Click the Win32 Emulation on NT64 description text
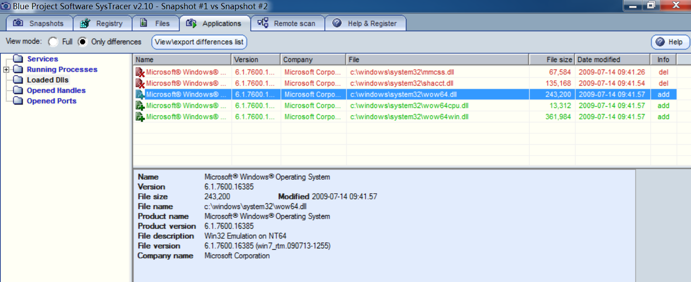This screenshot has height=282, width=691. (x=245, y=236)
